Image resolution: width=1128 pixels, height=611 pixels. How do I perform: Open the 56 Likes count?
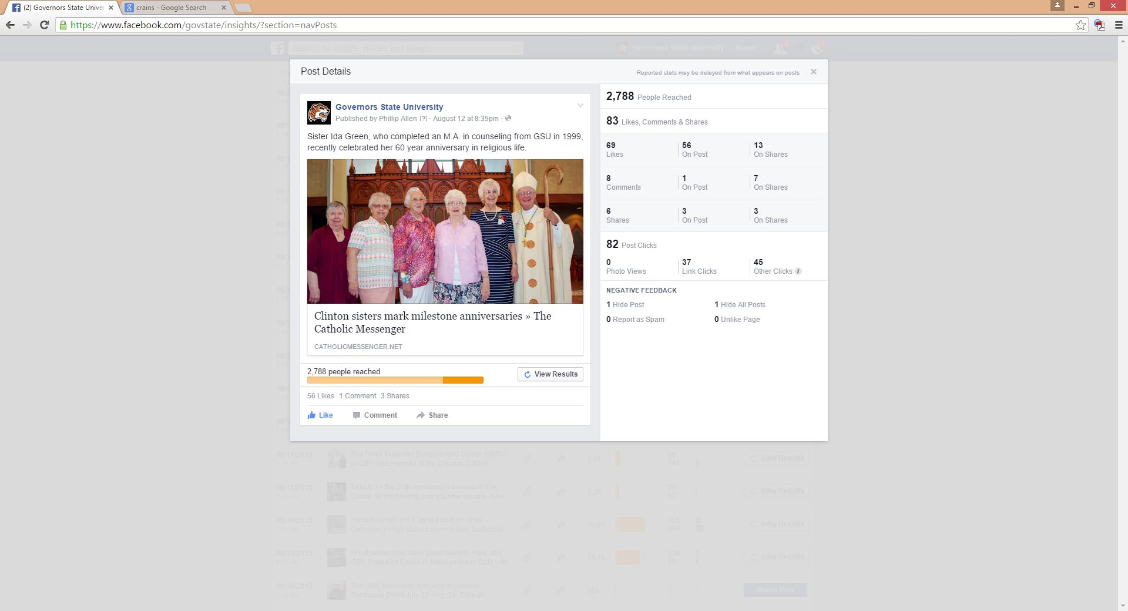click(x=320, y=396)
